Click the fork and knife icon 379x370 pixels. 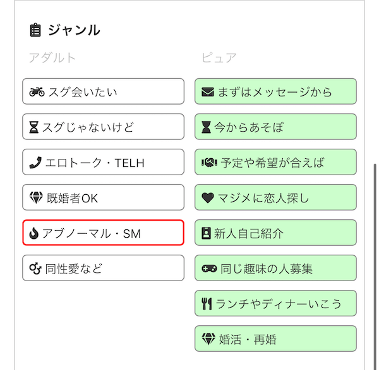pyautogui.click(x=207, y=304)
